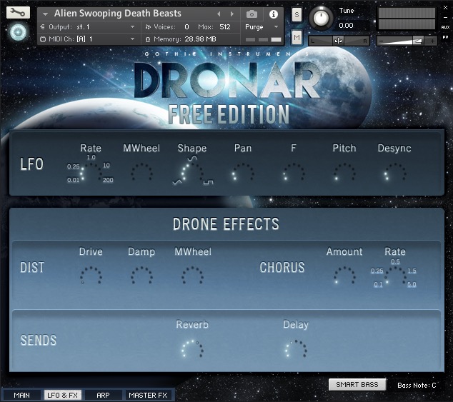The width and height of the screenshot is (453, 402).
Task: Minimize instrument view with dash button
Action: pos(445,18)
